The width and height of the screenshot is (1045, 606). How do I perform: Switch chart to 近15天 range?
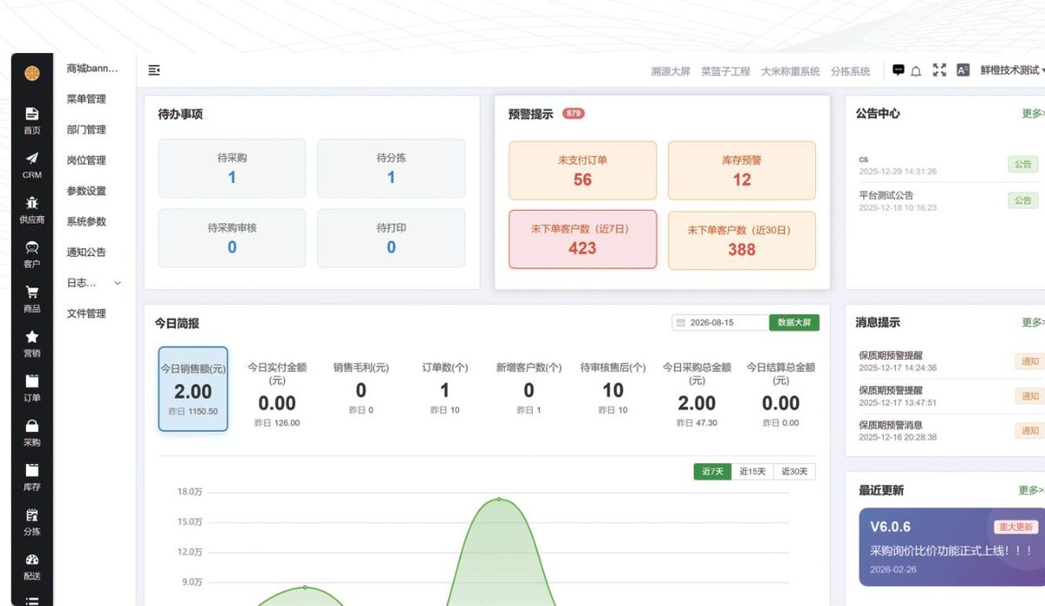tap(752, 471)
